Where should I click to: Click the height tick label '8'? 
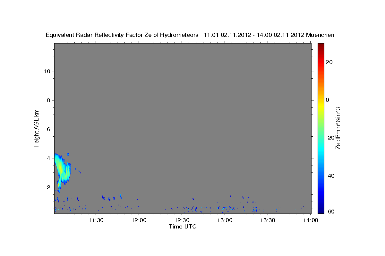[48, 100]
